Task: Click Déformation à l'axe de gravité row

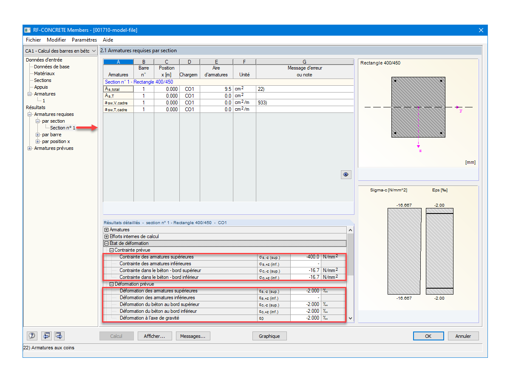Action: [225, 318]
